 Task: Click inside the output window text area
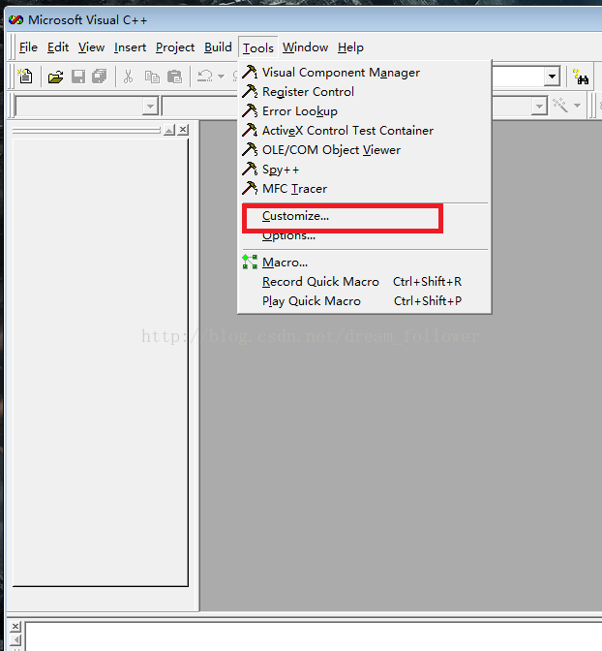[314, 636]
